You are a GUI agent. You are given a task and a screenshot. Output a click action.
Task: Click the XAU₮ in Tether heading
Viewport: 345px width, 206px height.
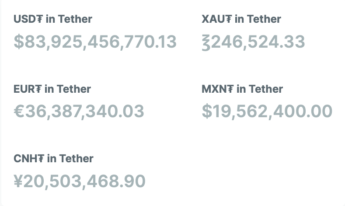tap(241, 19)
